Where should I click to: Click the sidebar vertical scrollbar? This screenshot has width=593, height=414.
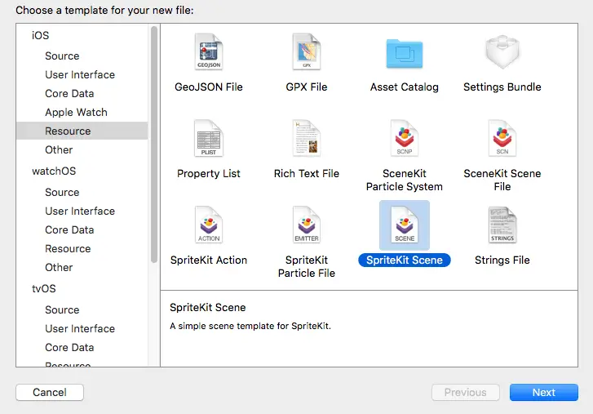[x=154, y=143]
